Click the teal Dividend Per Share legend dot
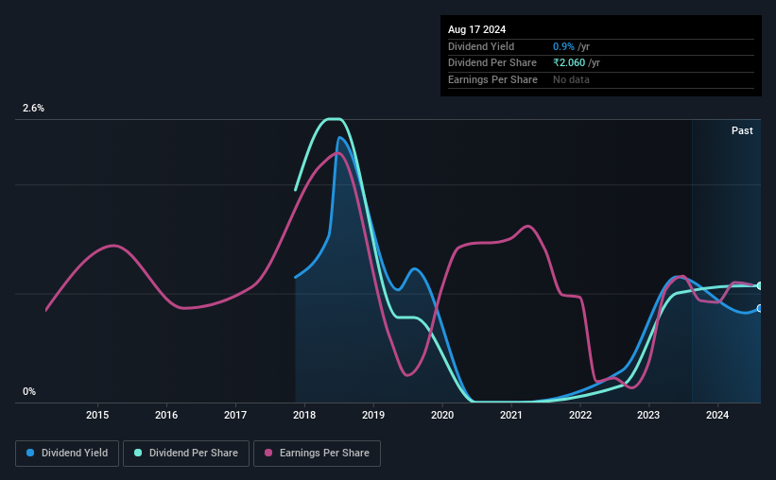The height and width of the screenshot is (480, 776). click(x=138, y=453)
